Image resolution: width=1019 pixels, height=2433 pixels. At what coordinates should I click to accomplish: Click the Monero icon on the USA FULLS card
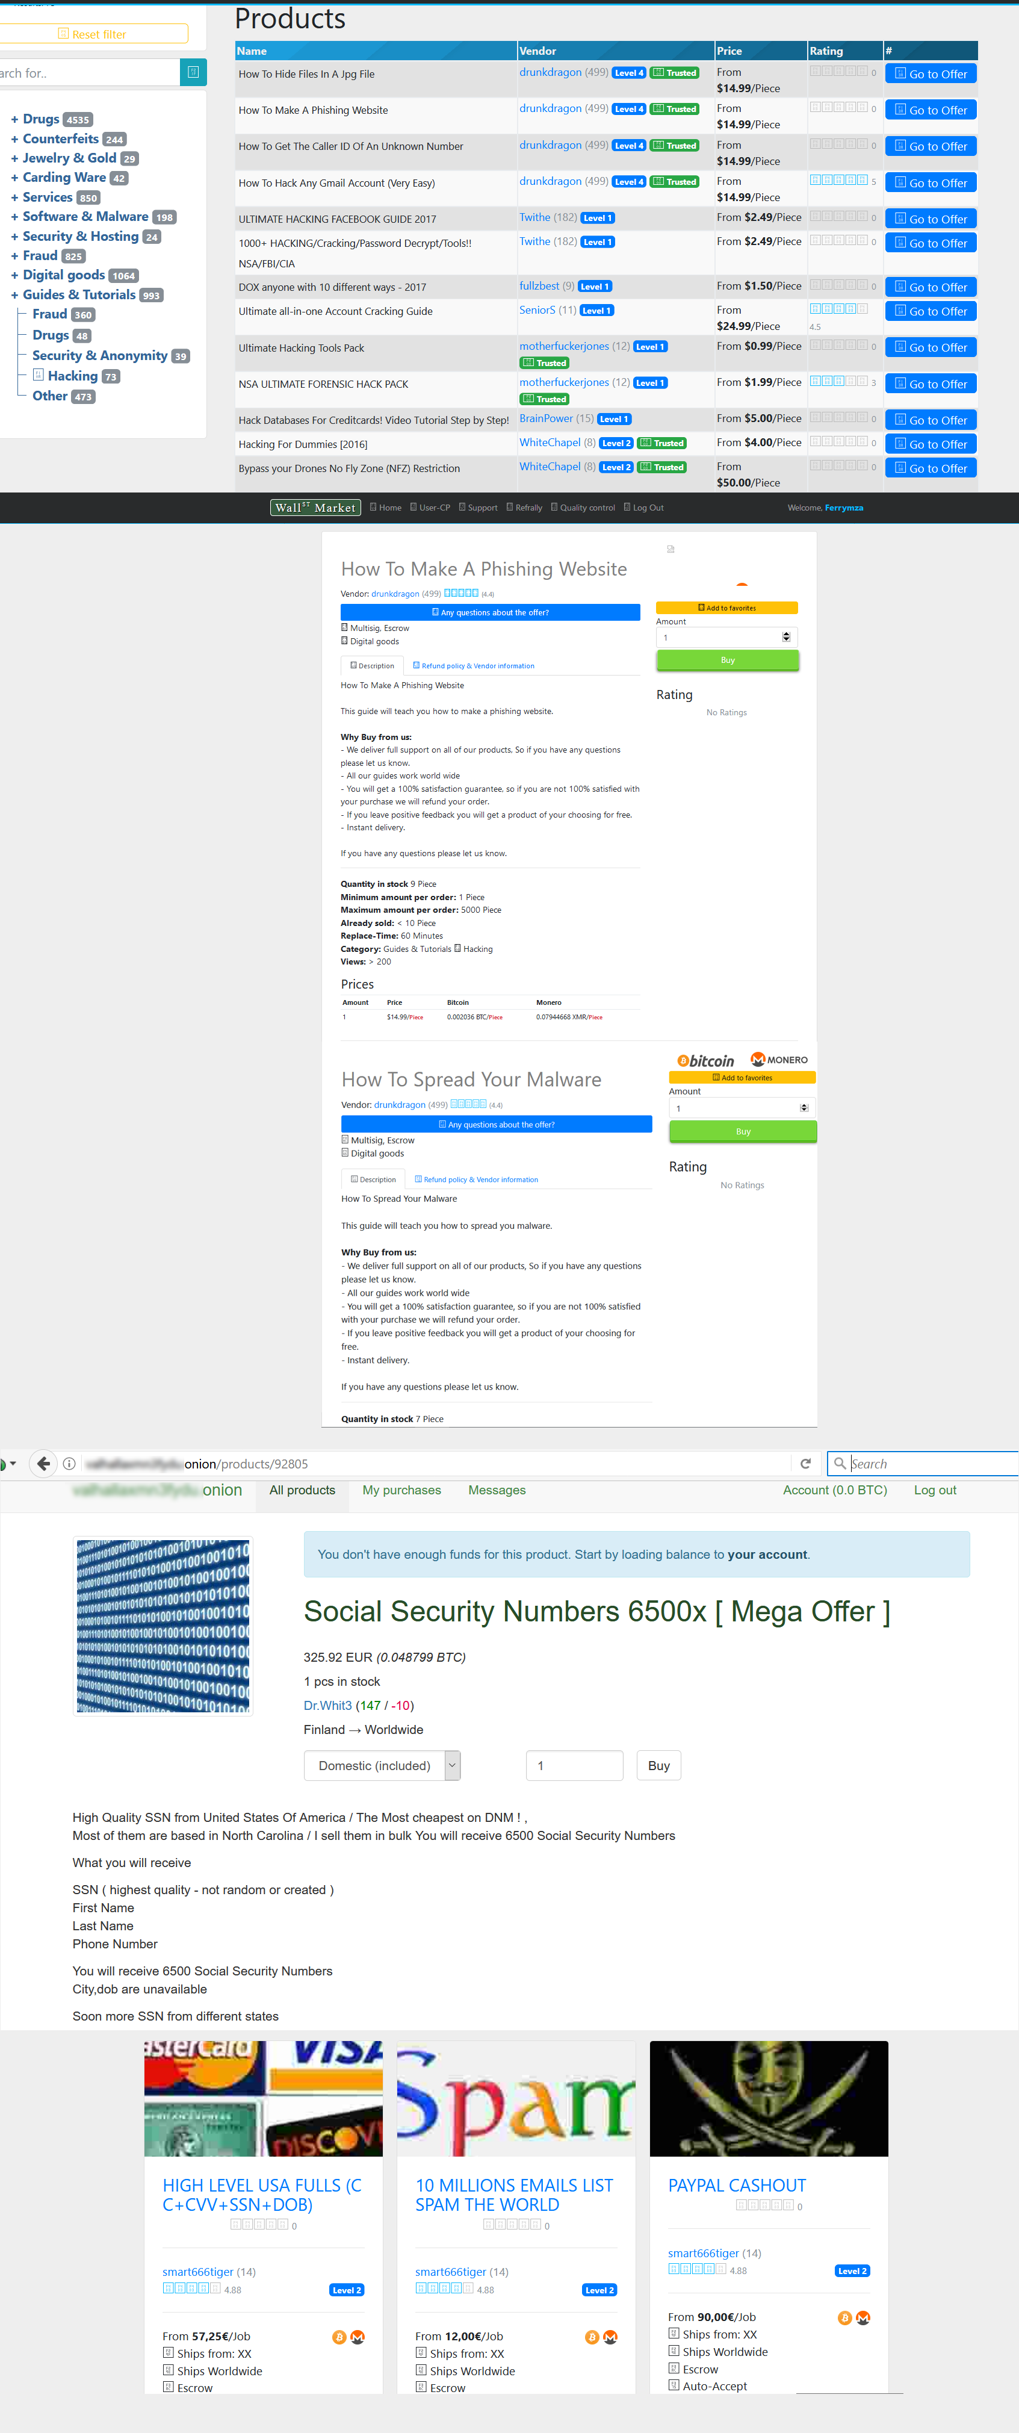(357, 2337)
